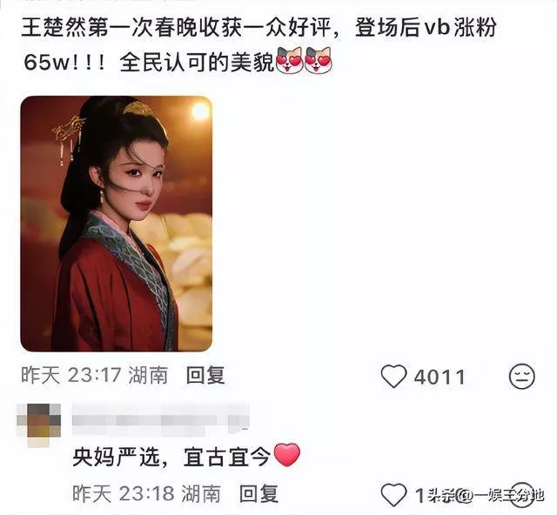Tap the second heart-eyes cat emoji
Viewport: 557px width, 515px height.
319,60
